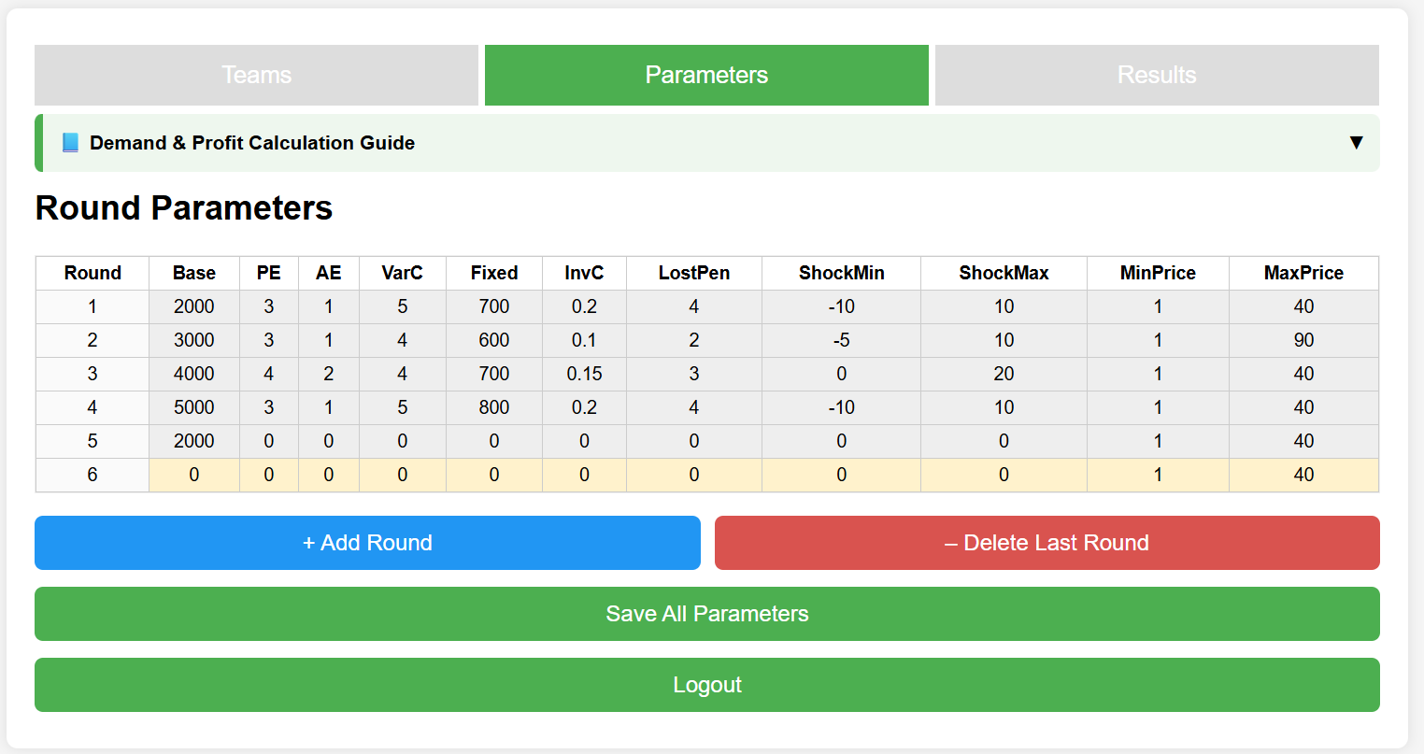Click the ShockMin column header

(x=841, y=273)
